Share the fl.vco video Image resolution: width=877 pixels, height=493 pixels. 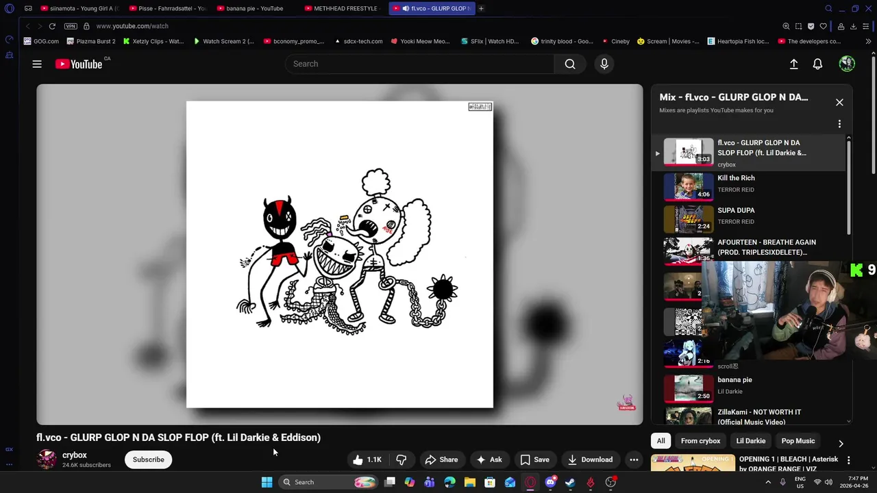441,459
